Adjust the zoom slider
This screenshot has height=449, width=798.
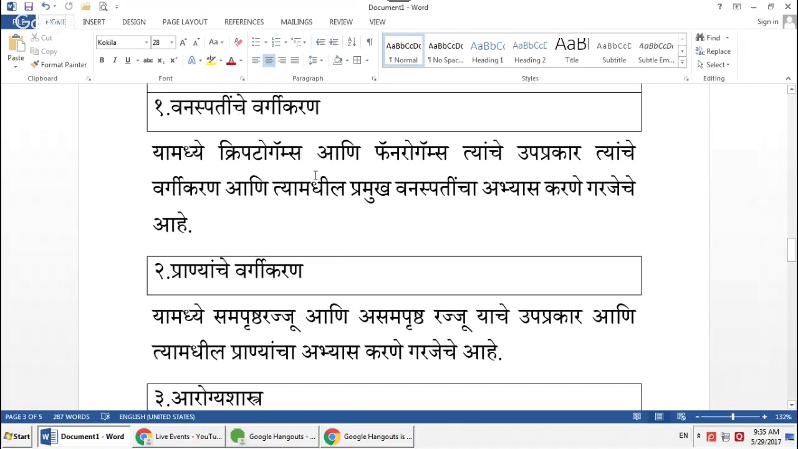coord(733,417)
